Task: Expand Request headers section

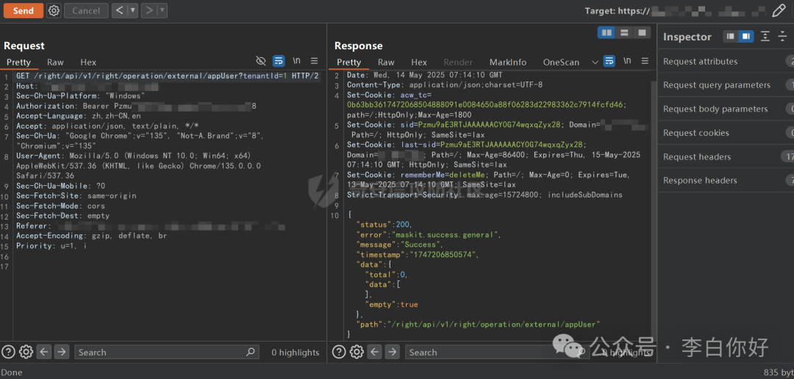Action: click(726, 157)
